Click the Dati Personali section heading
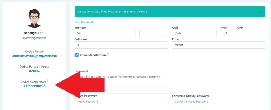271x110 pixels. (84, 22)
